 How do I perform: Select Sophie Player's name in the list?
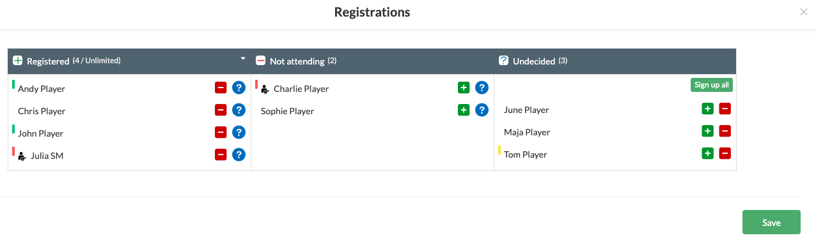click(287, 111)
